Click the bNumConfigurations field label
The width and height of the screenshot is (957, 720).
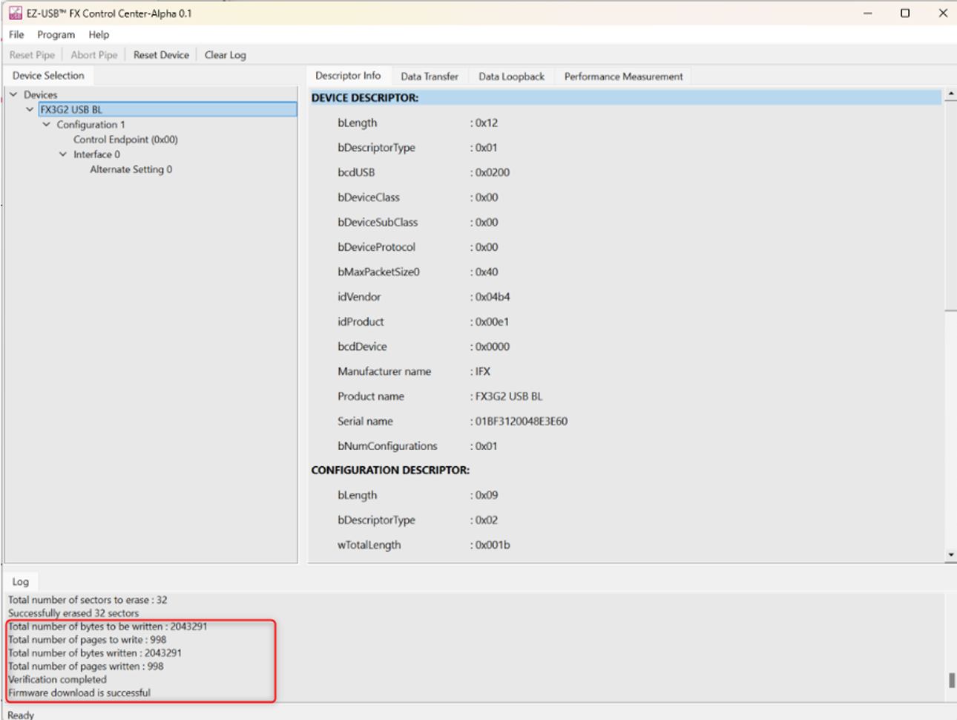point(387,446)
